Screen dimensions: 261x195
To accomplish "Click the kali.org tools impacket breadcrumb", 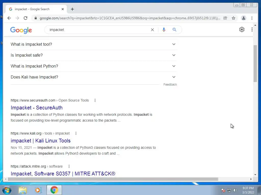I will tap(40, 133).
